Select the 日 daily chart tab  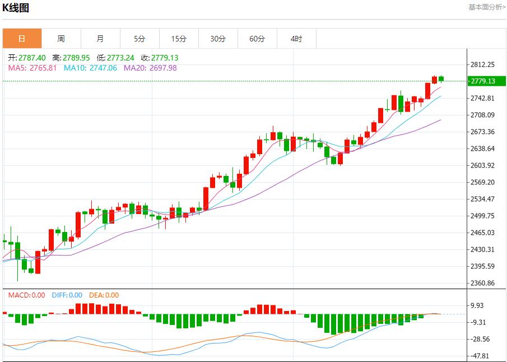[x=22, y=39]
